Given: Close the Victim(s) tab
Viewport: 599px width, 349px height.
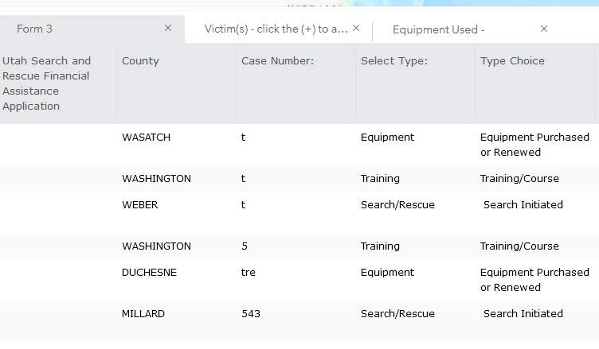Looking at the screenshot, I should 356,28.
